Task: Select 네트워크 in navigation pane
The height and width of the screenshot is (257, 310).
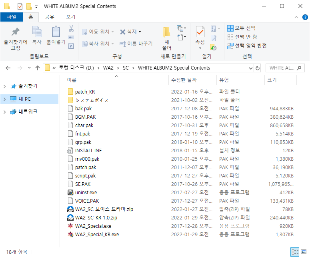Action: pyautogui.click(x=28, y=112)
